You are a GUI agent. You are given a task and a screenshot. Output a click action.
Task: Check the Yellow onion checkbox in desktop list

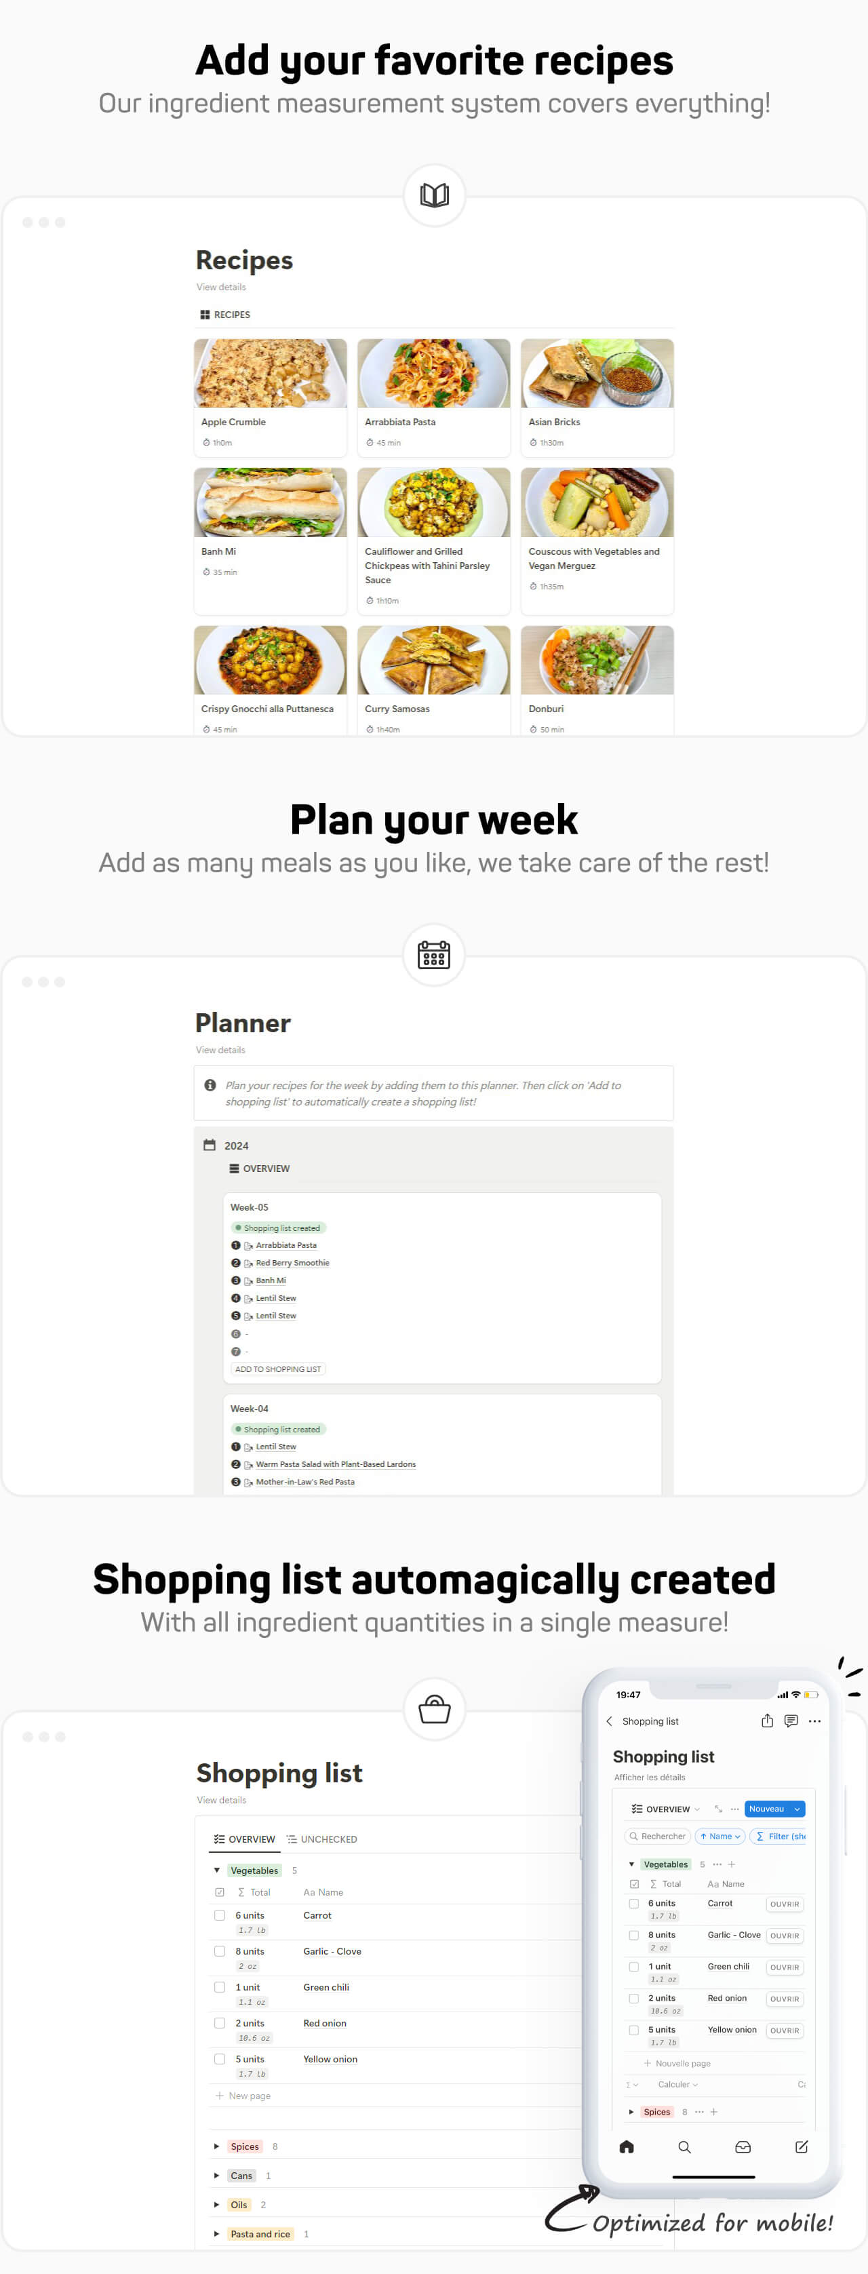point(219,2058)
